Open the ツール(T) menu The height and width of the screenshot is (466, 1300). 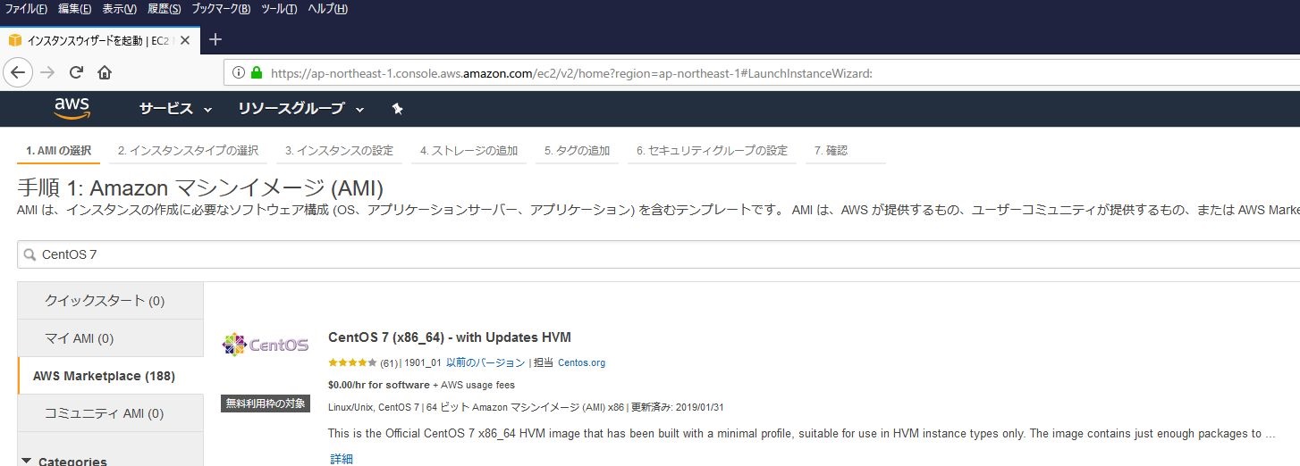279,9
